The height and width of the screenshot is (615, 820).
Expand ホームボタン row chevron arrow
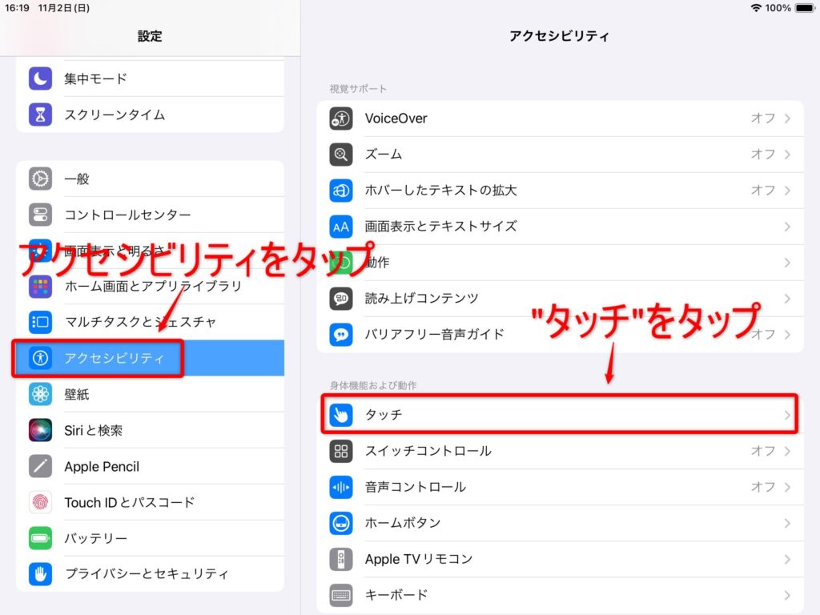(787, 523)
